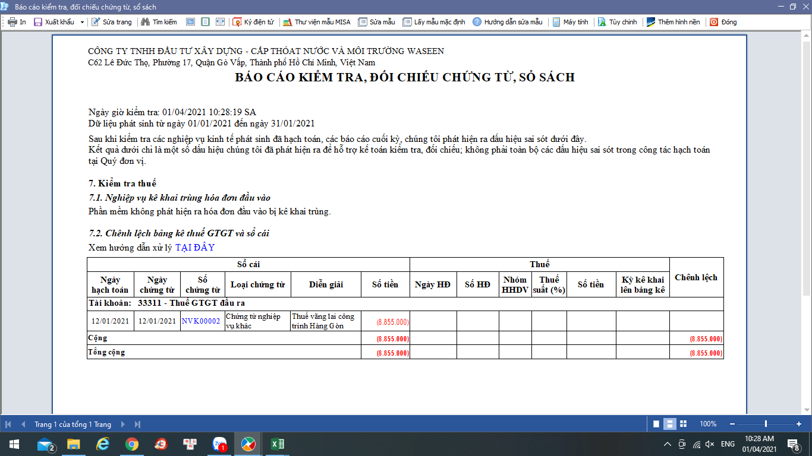Open Ký điện tử digital signing
The width and height of the screenshot is (812, 456).
pyautogui.click(x=253, y=22)
